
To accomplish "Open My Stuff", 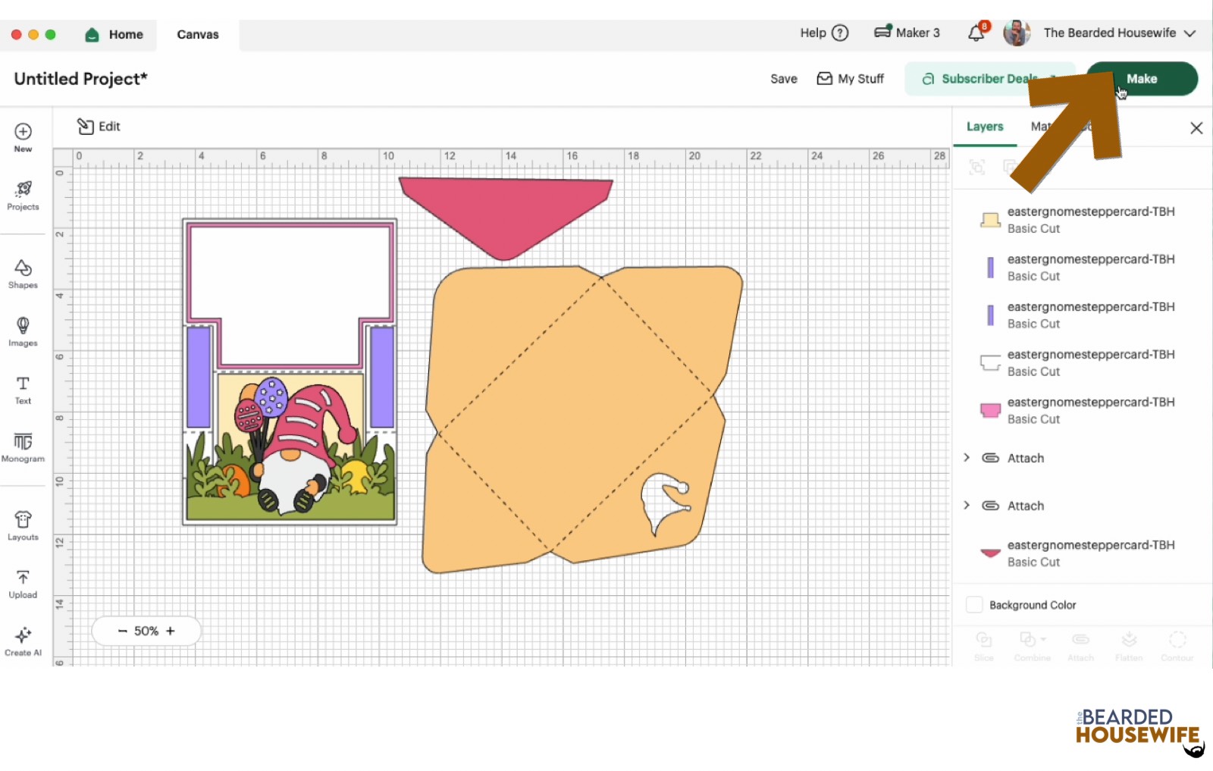I will (850, 79).
